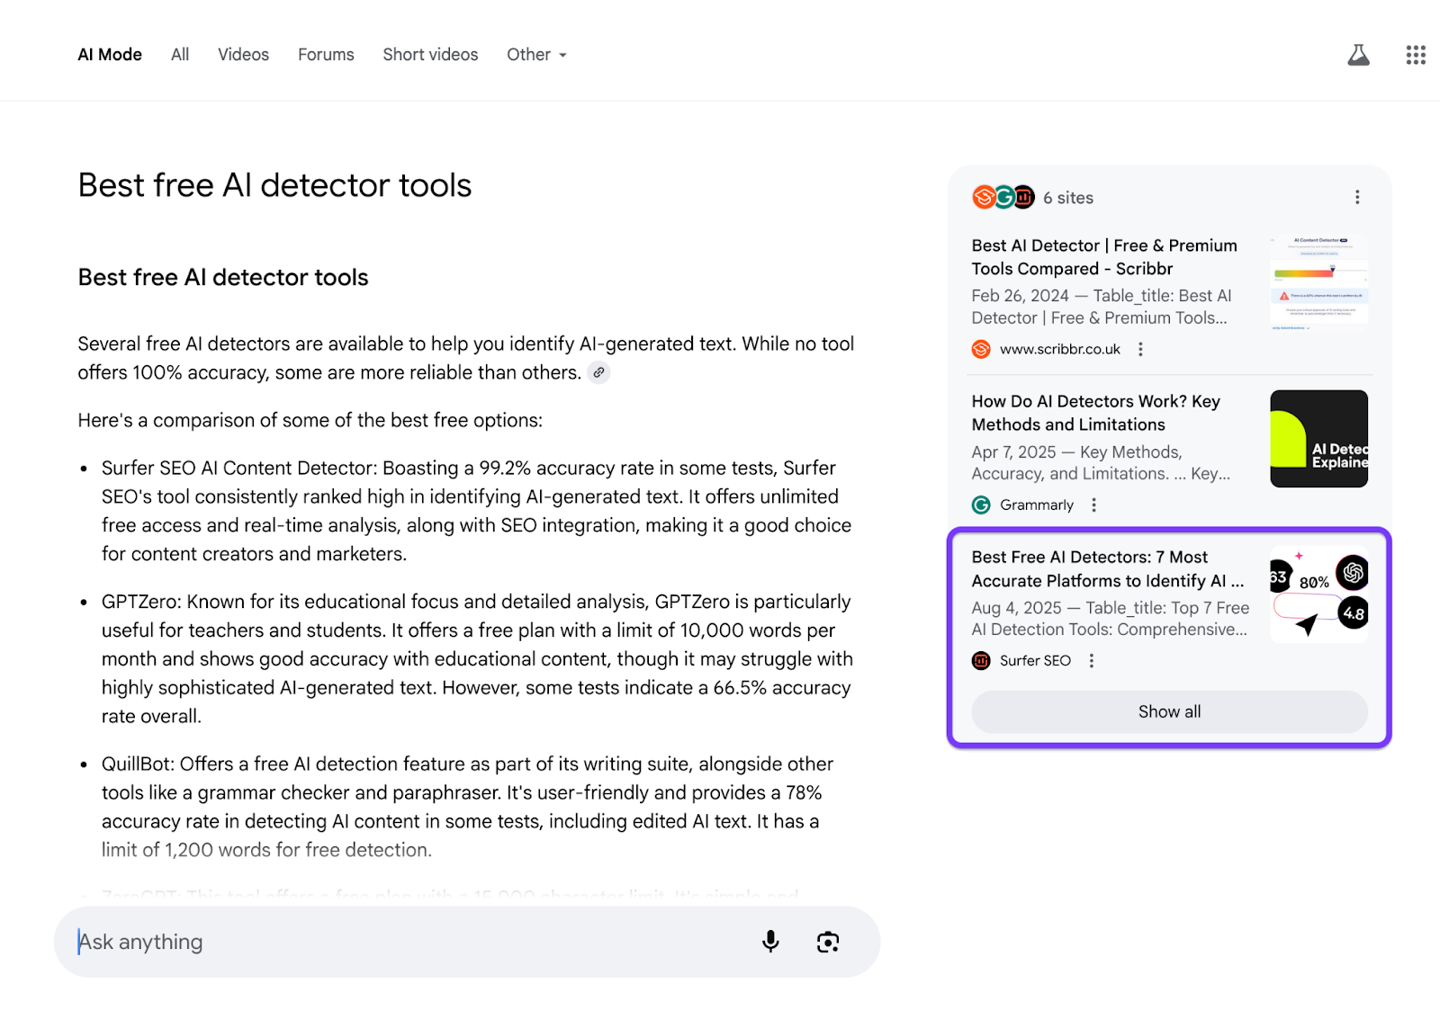
Task: Open Grammarly's How Do AI Detectors Work article
Action: click(x=1095, y=413)
